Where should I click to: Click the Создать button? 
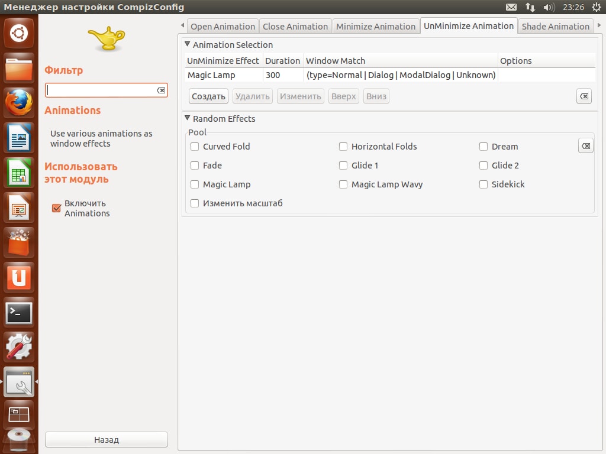(209, 96)
